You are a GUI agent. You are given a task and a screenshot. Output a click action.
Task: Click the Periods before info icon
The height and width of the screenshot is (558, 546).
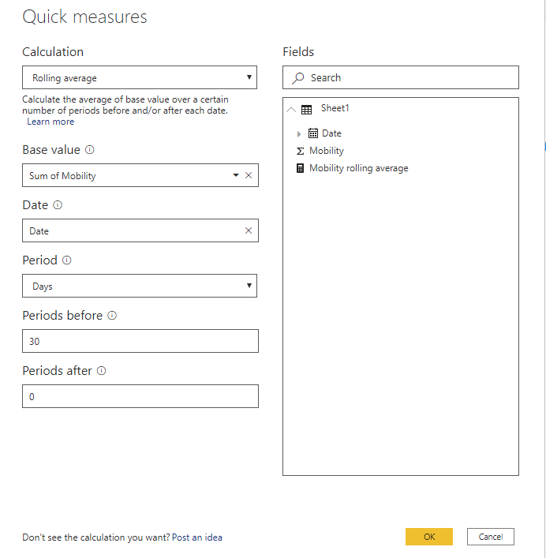112,315
